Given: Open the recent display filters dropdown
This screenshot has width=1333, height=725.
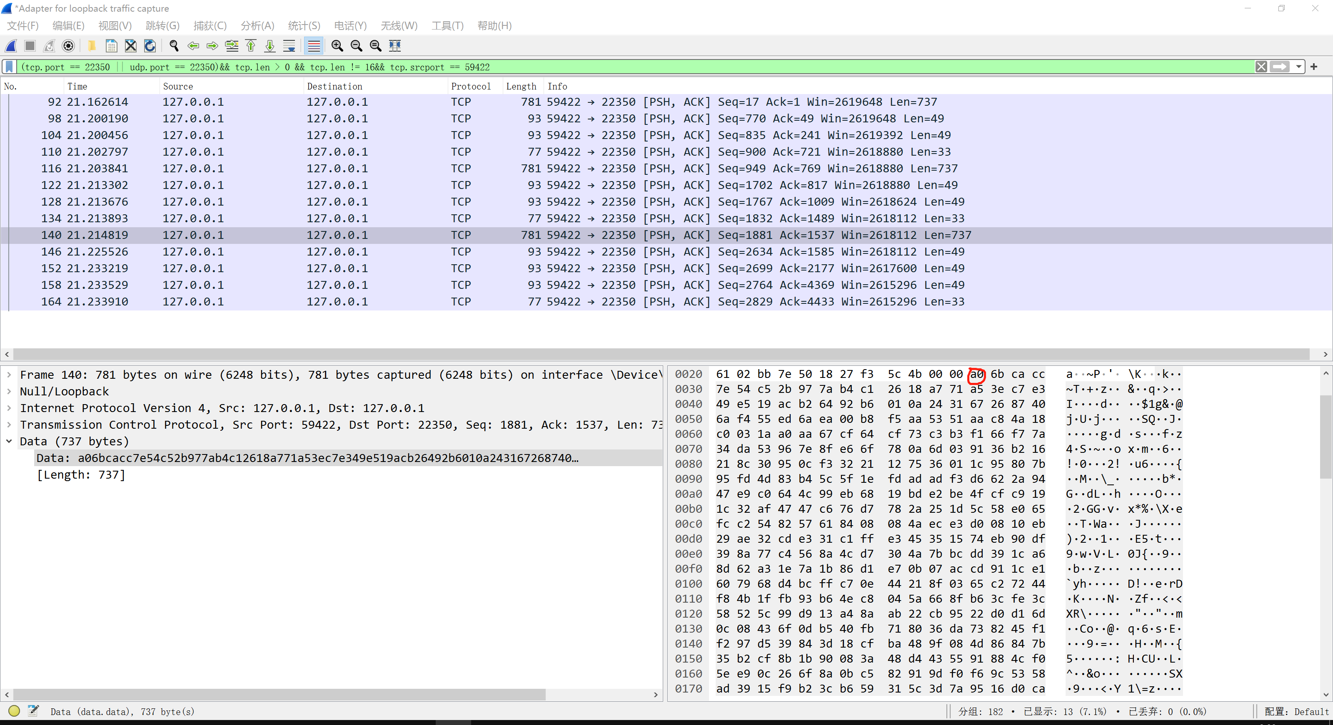Looking at the screenshot, I should [x=1299, y=67].
